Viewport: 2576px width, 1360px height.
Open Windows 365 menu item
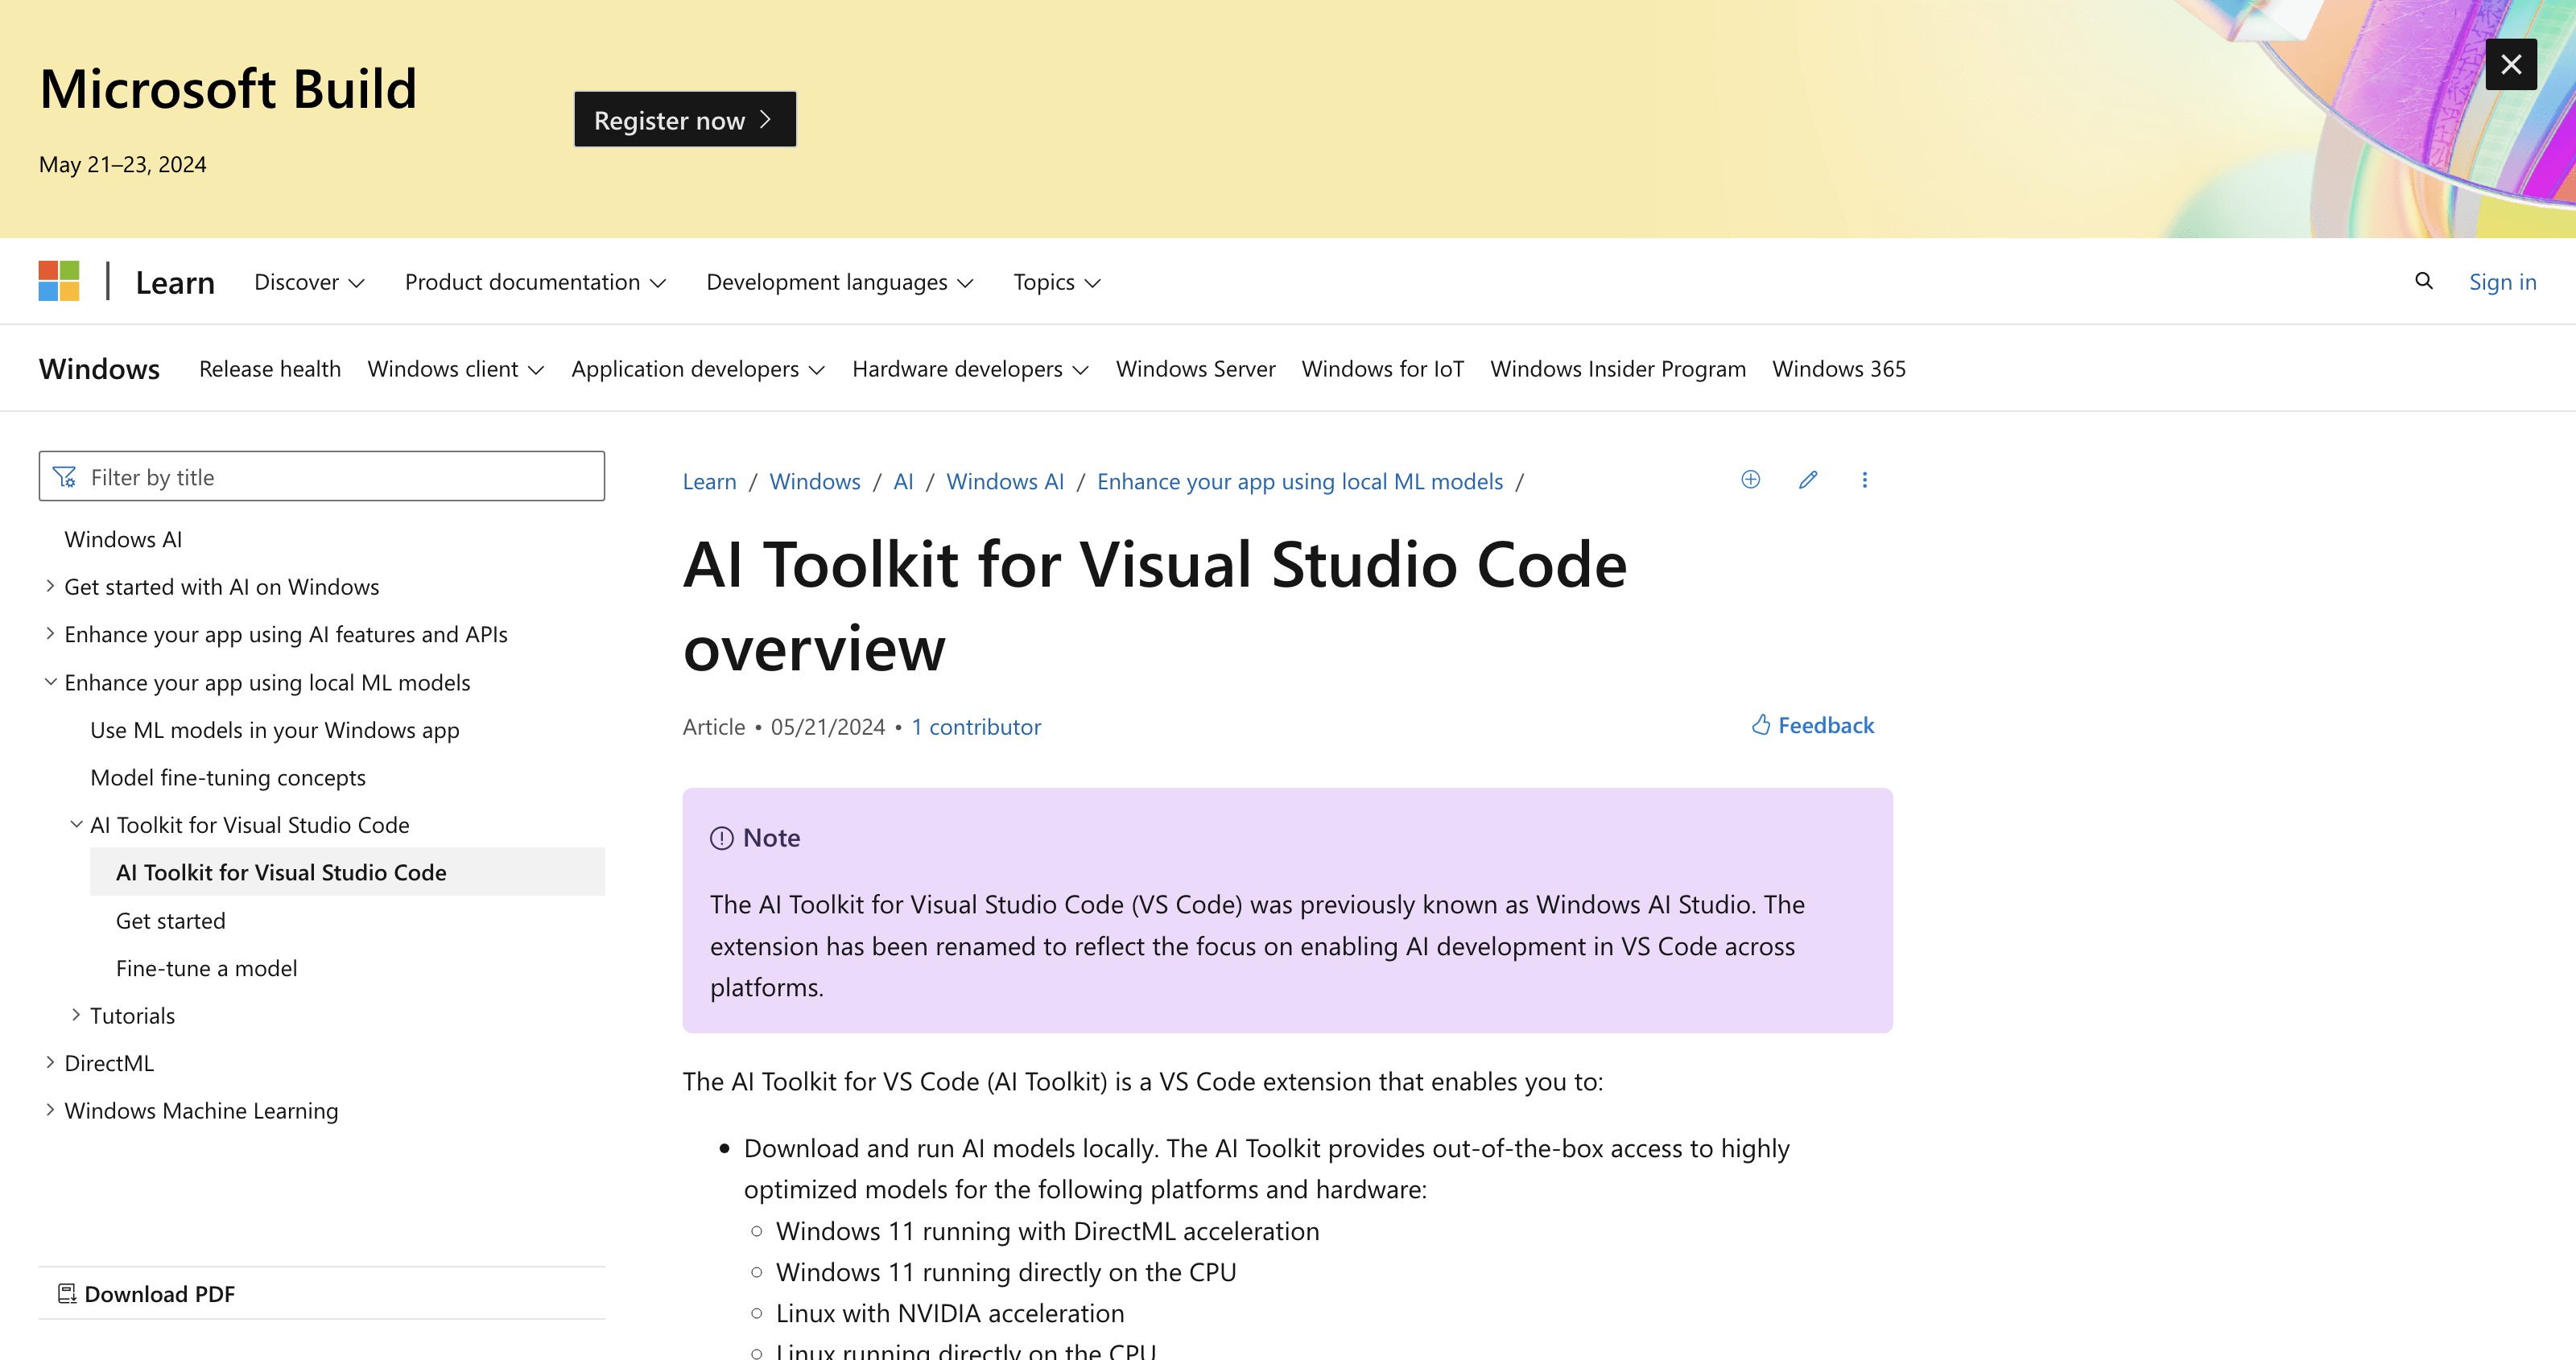[1839, 369]
